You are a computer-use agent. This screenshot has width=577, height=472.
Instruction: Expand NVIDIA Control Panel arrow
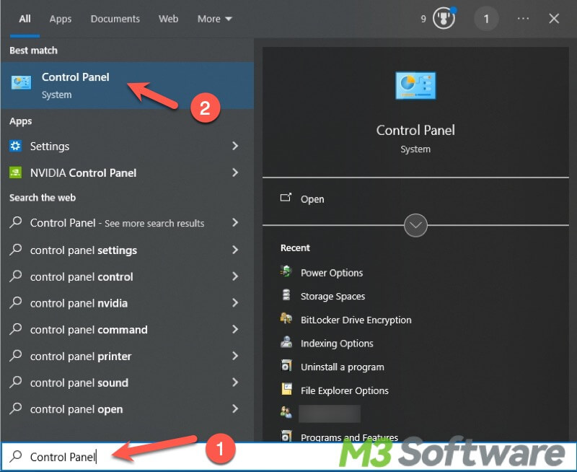(x=236, y=172)
